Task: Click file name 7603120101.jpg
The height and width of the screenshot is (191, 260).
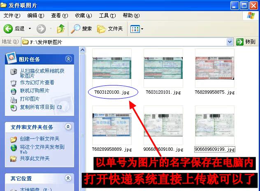Action: (x=163, y=92)
